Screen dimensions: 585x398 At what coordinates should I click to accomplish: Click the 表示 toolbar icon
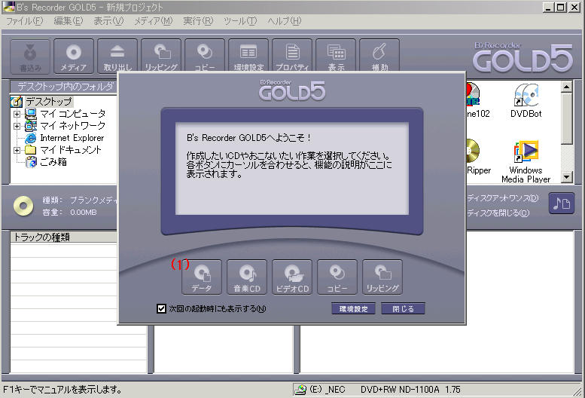point(335,55)
